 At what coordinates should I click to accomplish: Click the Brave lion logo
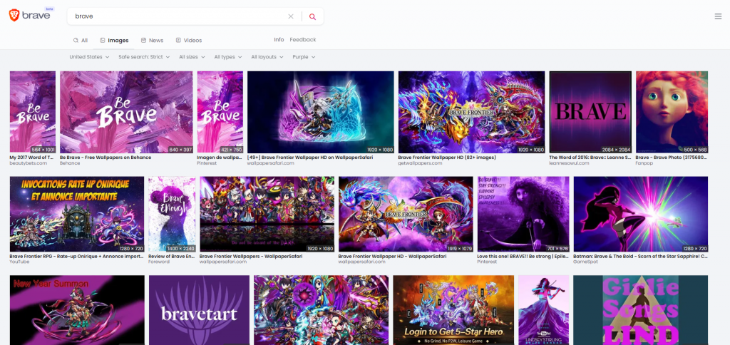[x=14, y=16]
